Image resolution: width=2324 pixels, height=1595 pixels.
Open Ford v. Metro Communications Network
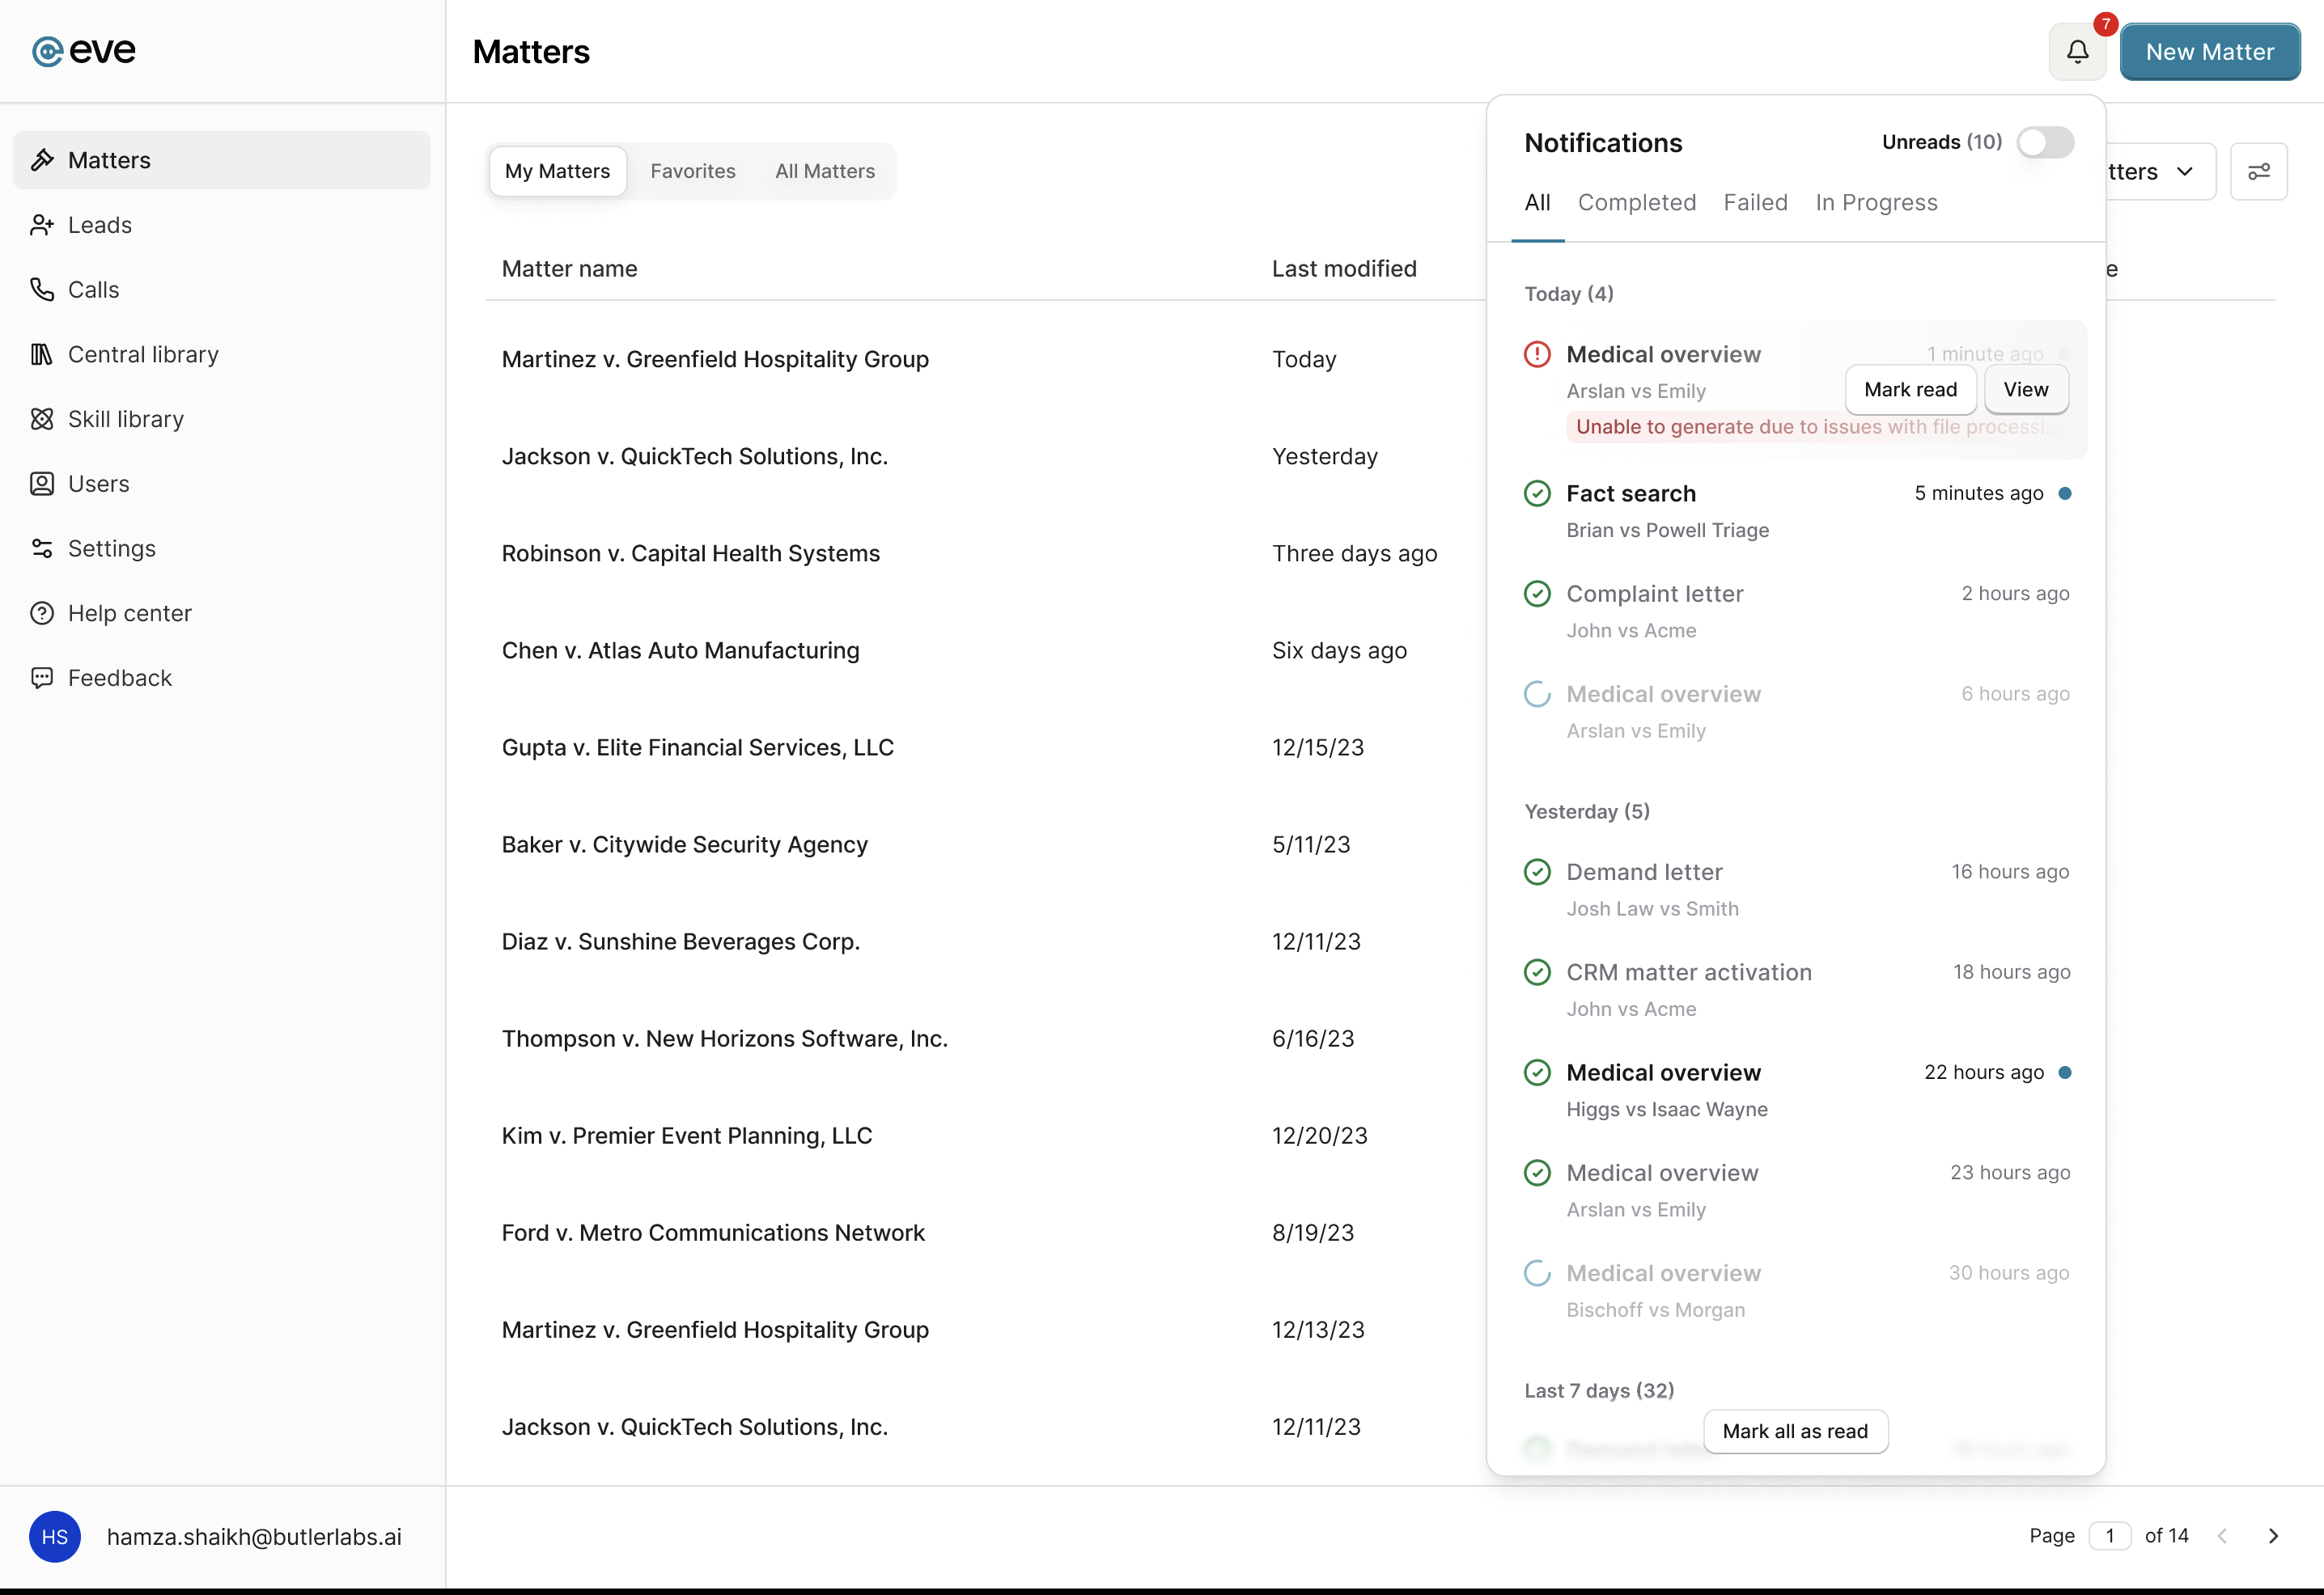713,1232
